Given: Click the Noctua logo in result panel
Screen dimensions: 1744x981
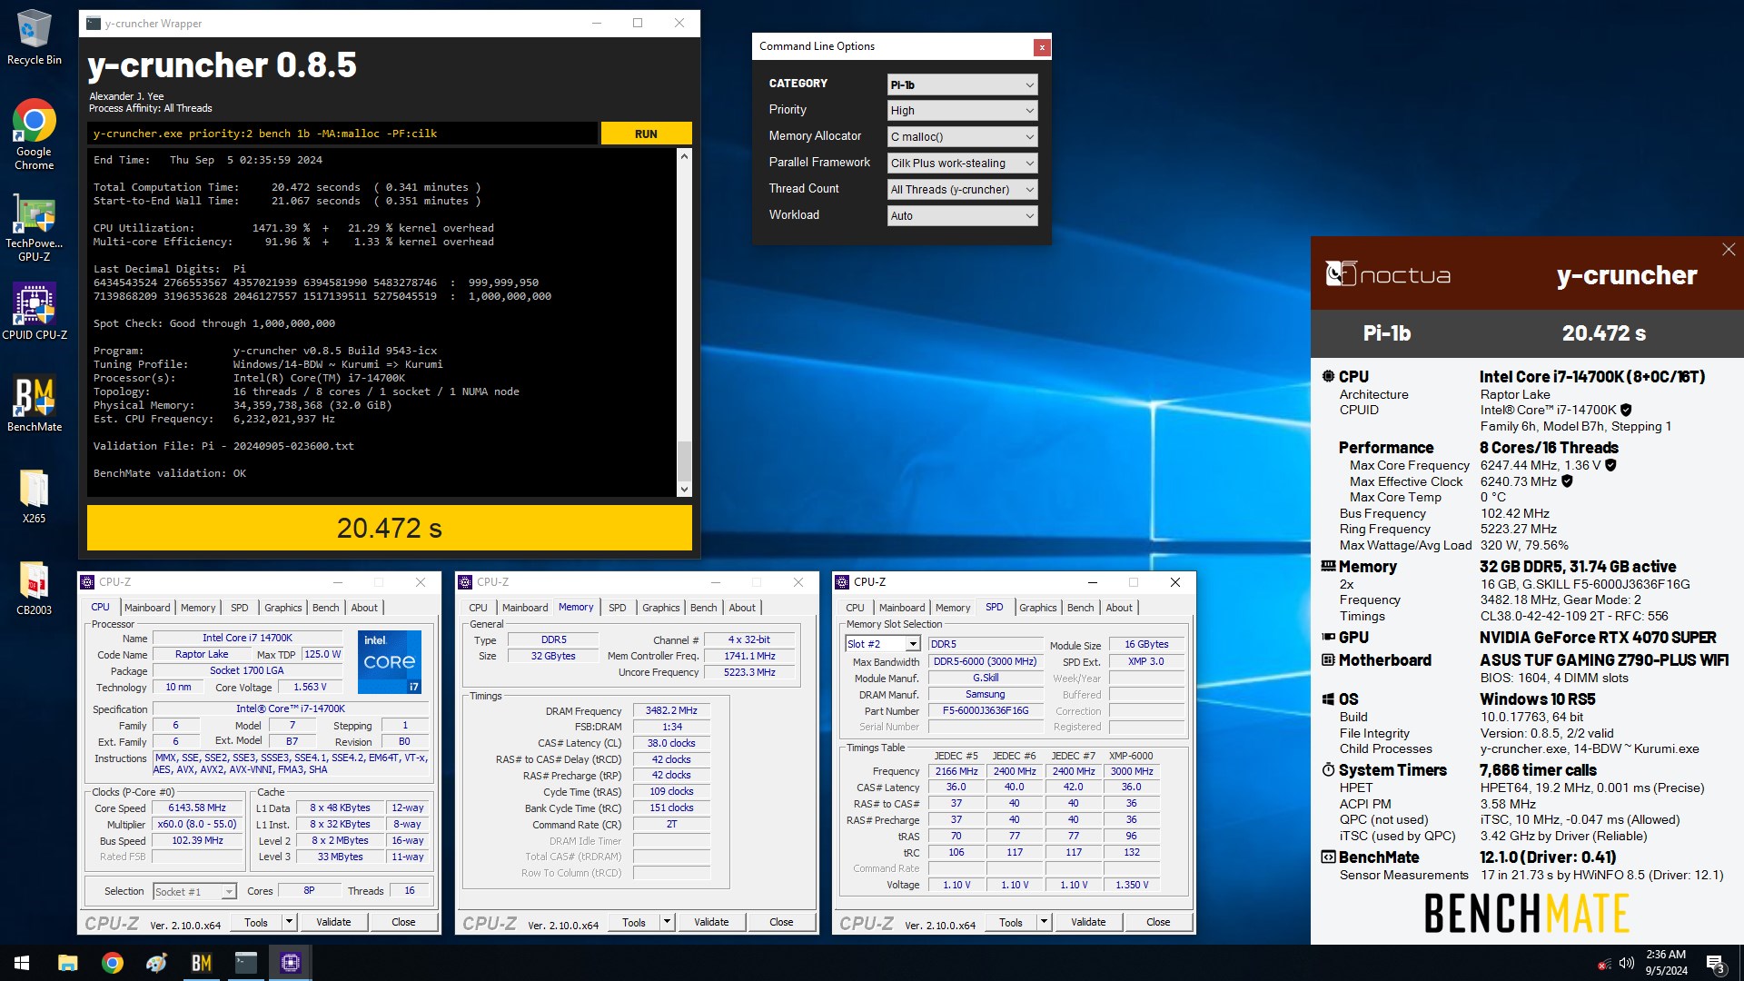Looking at the screenshot, I should coord(1388,274).
